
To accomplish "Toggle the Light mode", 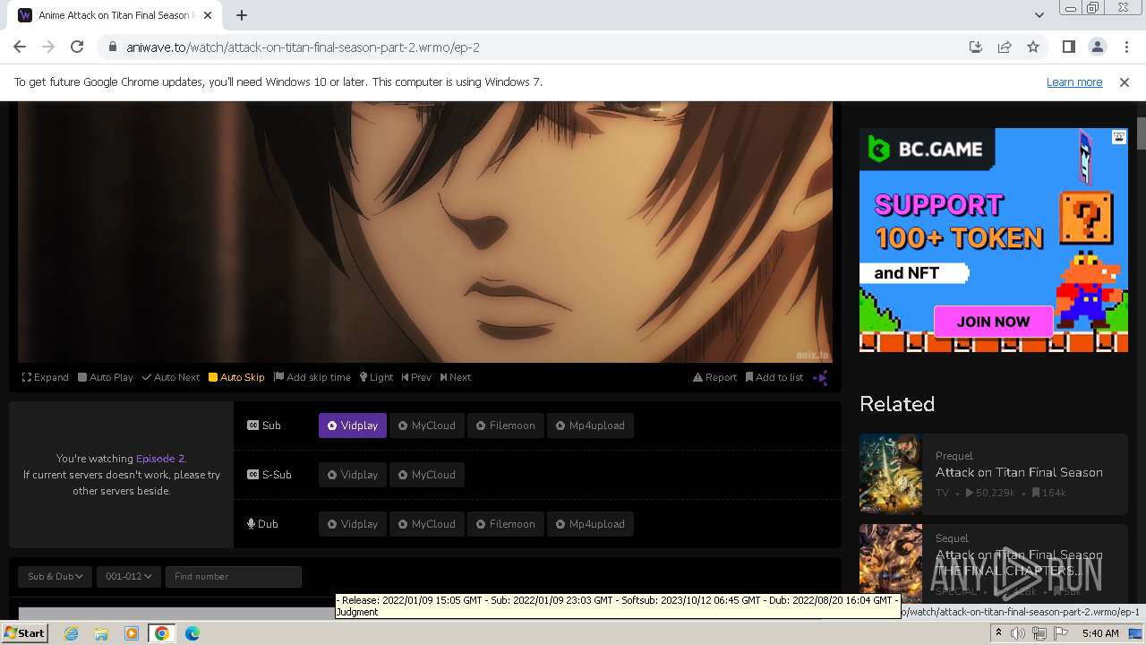I will [376, 377].
